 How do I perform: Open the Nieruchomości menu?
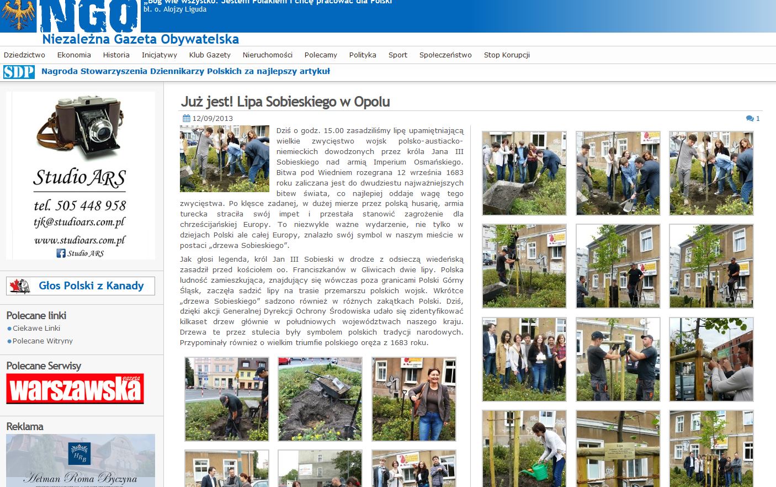click(268, 55)
